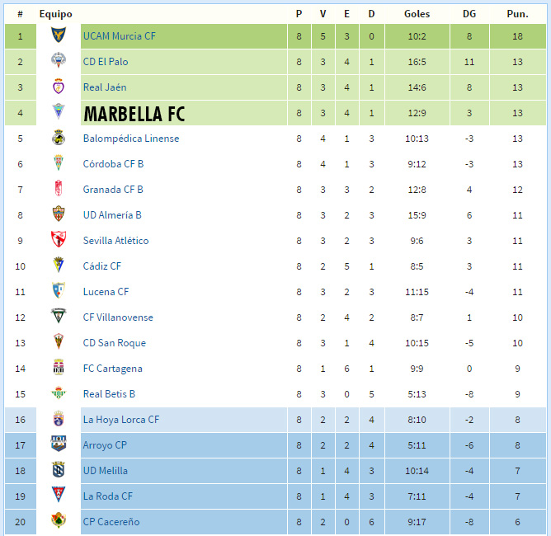Image resolution: width=551 pixels, height=536 pixels.
Task: Follow the FC Cartagena team link
Action: click(x=113, y=369)
